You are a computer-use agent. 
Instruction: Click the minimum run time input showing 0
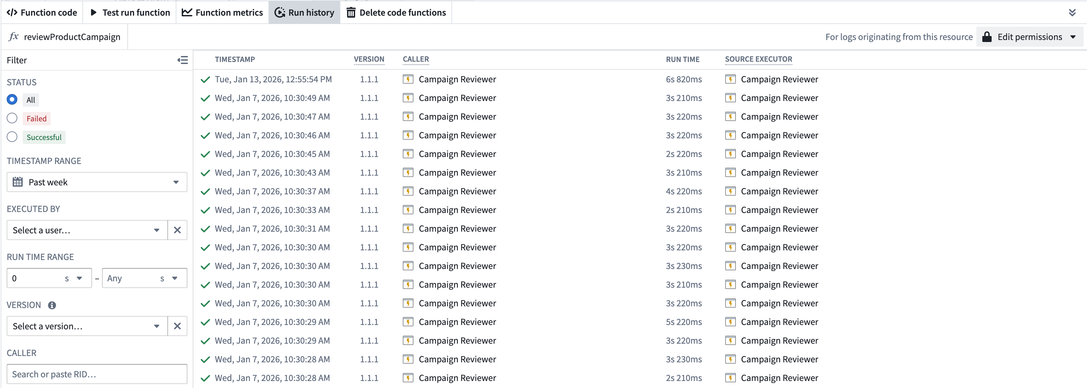[x=35, y=278]
